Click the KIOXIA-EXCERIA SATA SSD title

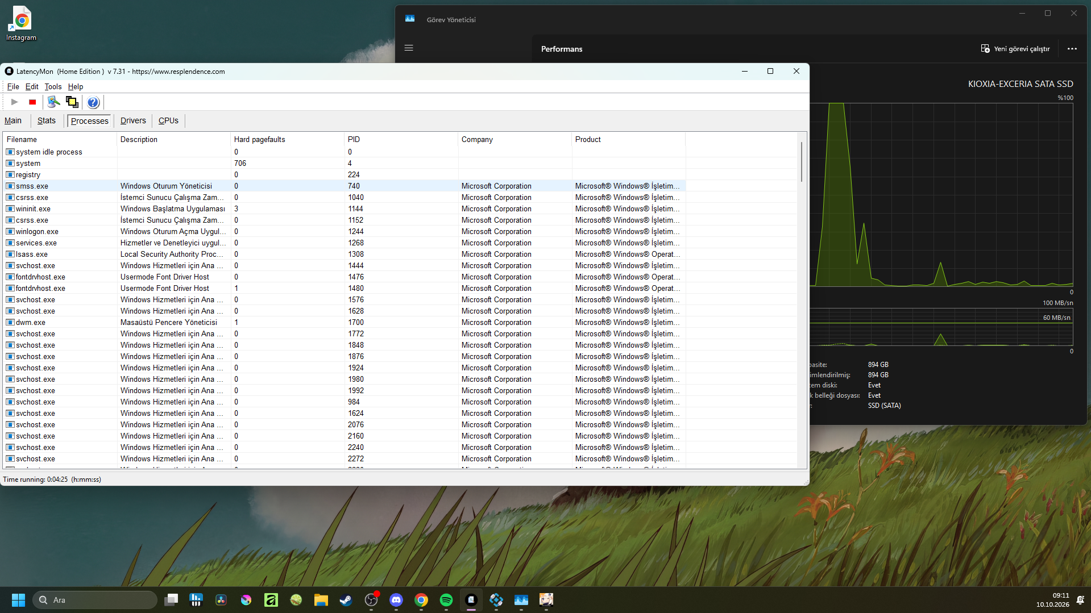tap(1021, 84)
